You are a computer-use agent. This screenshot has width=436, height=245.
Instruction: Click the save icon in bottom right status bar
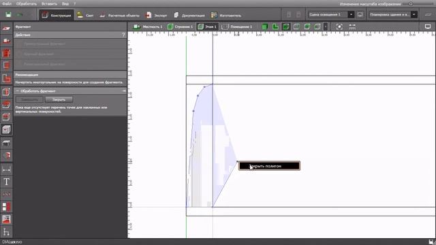click(431, 242)
